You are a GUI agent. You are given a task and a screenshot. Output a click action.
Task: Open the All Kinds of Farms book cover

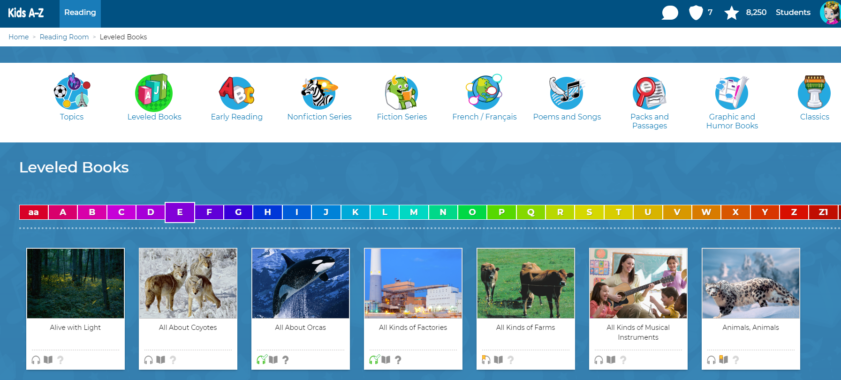coord(526,283)
